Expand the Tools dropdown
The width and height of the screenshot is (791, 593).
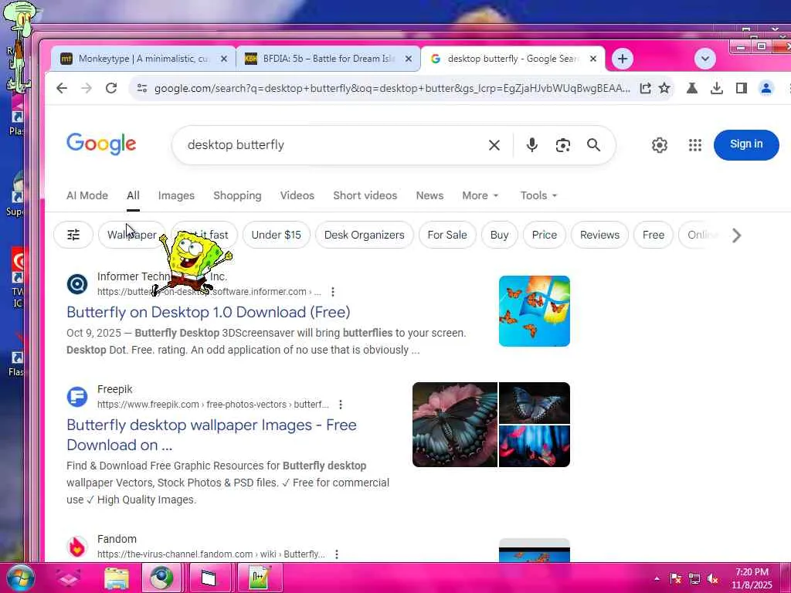[x=538, y=195]
